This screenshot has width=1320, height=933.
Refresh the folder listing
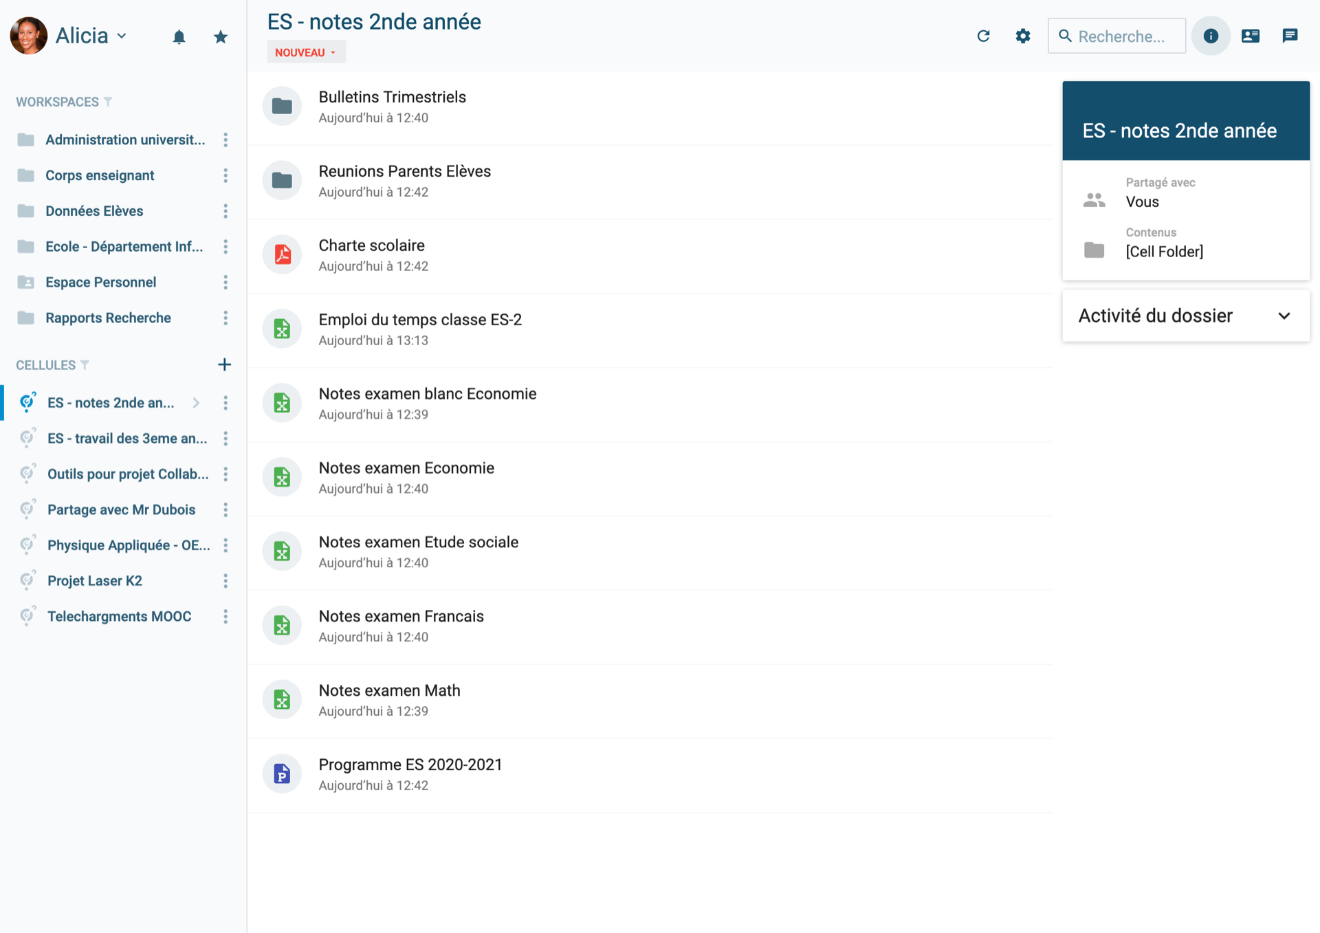pyautogui.click(x=983, y=36)
